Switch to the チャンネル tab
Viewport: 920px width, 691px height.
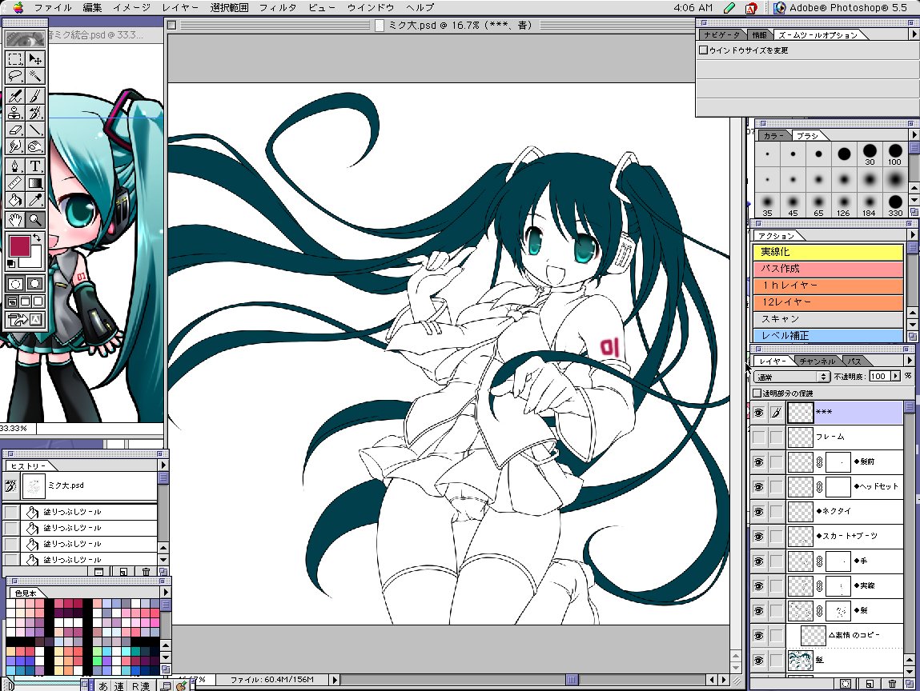pos(817,361)
